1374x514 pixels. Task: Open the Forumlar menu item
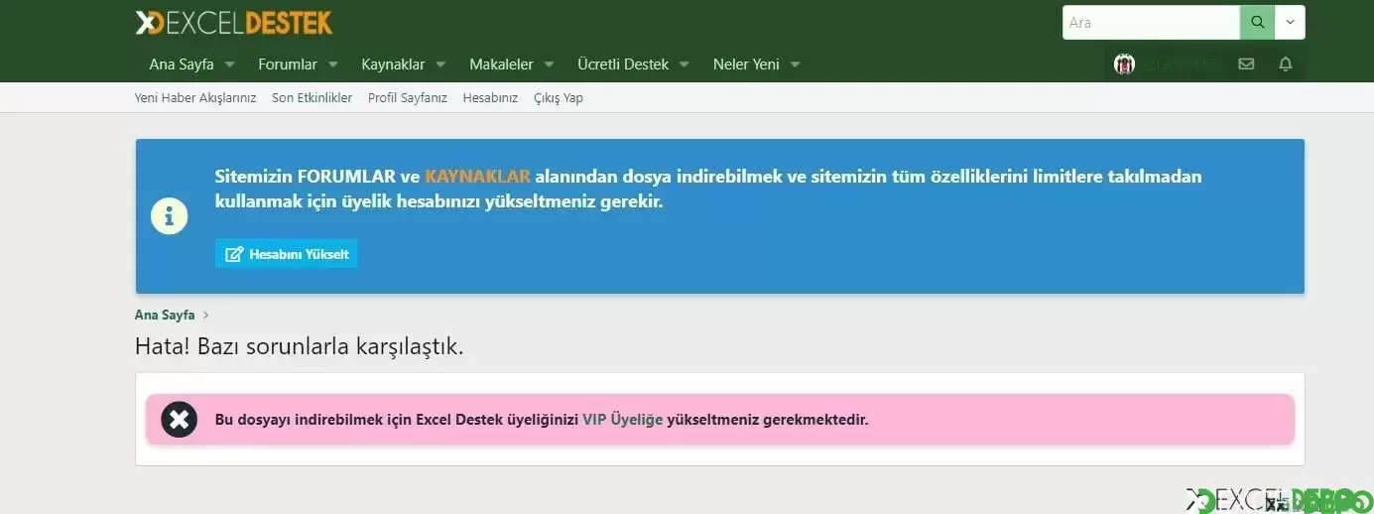[288, 64]
